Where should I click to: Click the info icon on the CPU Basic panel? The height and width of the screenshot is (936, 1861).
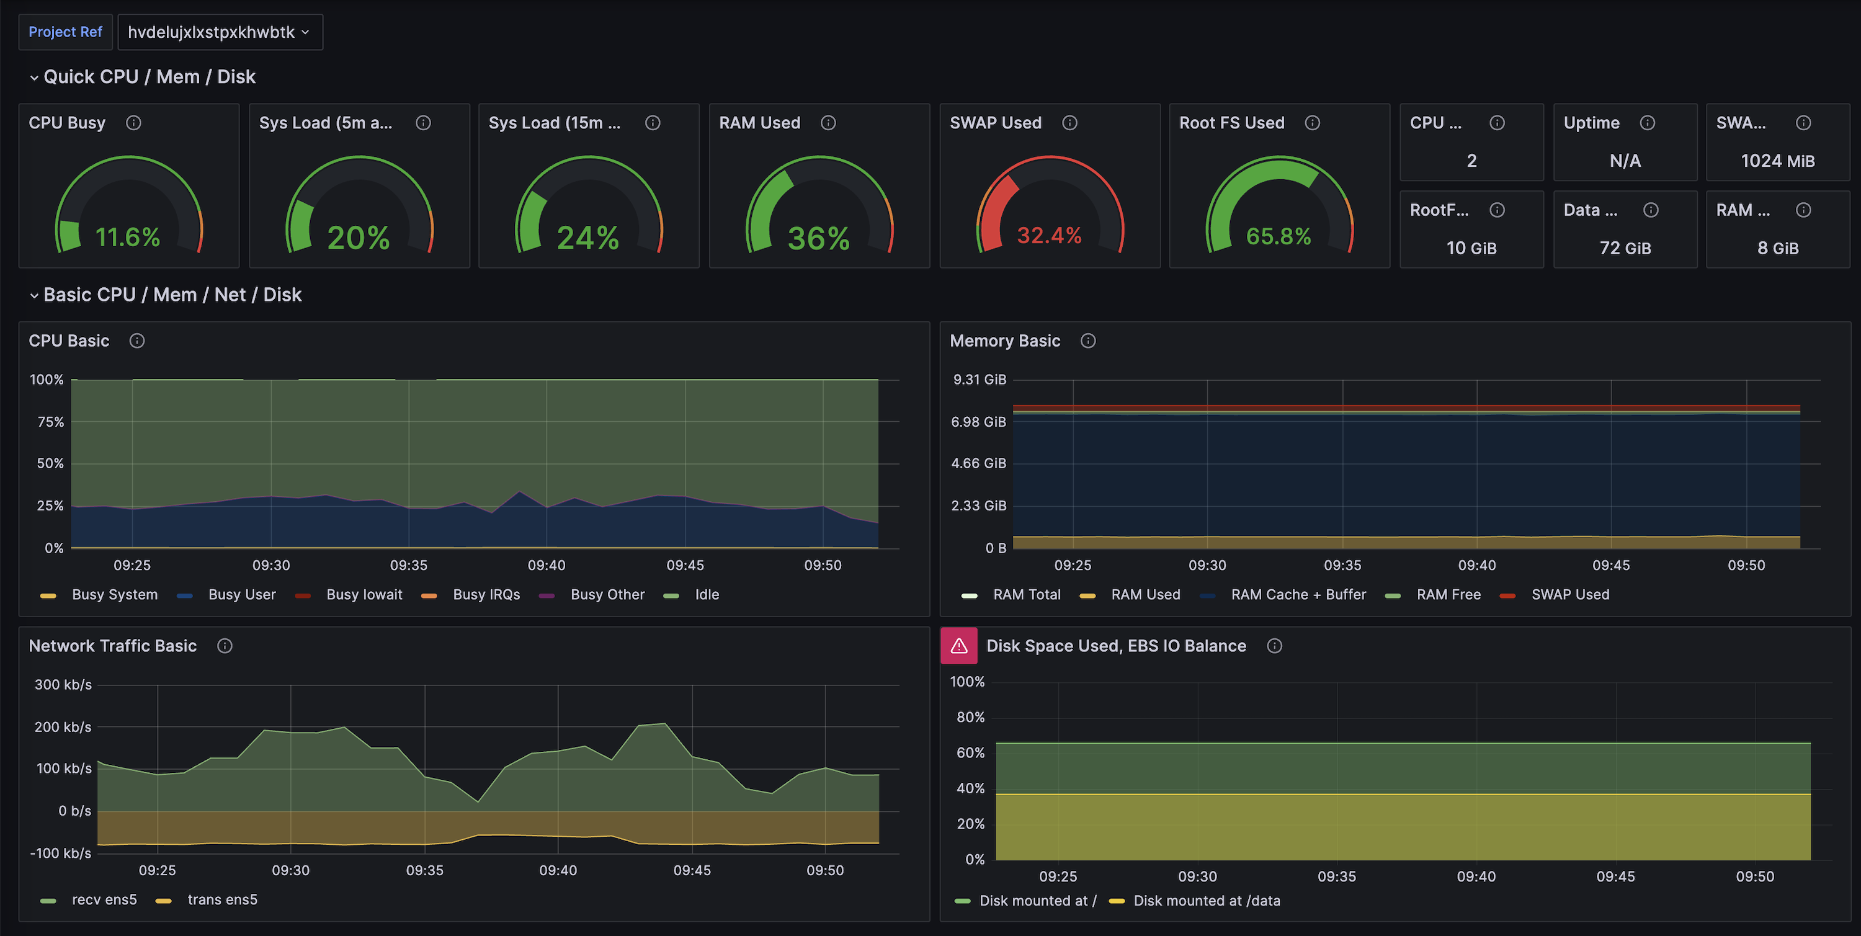pyautogui.click(x=136, y=340)
